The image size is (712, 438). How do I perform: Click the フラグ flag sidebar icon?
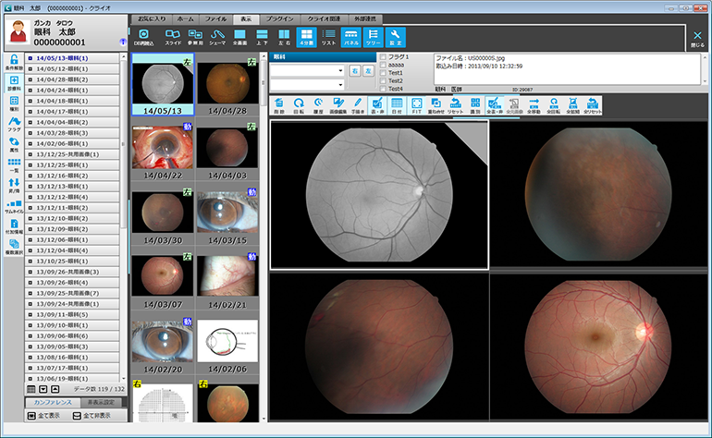coord(14,125)
